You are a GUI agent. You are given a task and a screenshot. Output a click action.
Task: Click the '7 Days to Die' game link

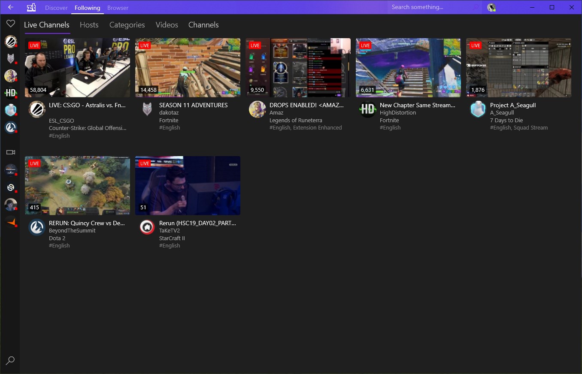pos(506,121)
